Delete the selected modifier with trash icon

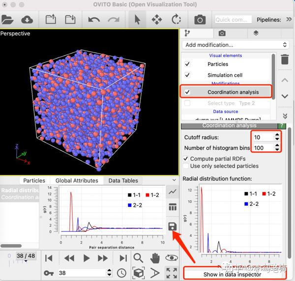285,59
